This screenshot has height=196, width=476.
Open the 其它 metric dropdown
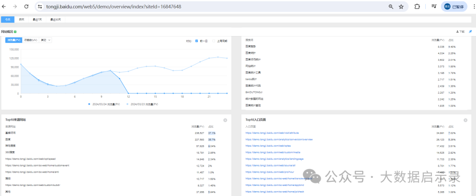(x=45, y=40)
